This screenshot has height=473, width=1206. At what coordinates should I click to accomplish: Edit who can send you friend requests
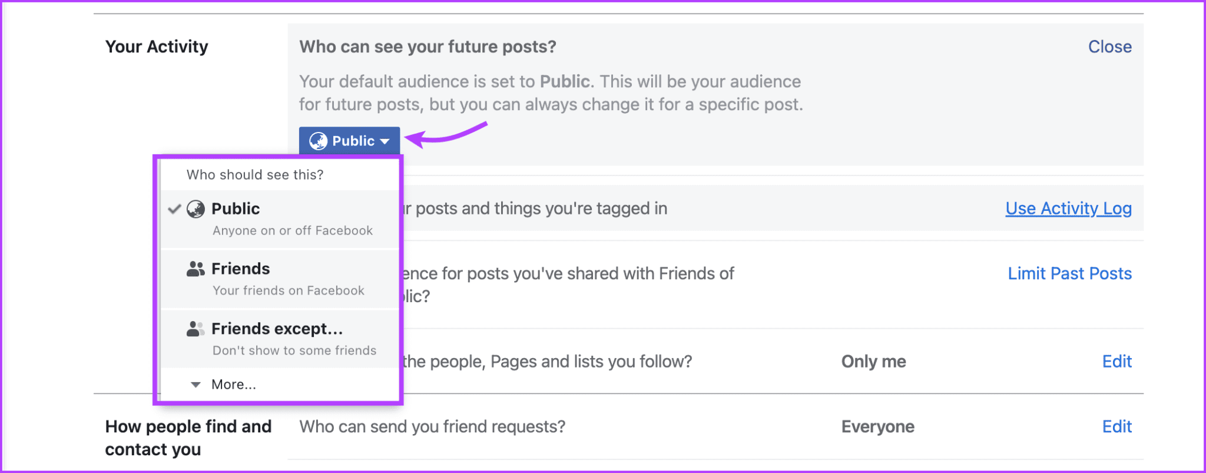point(1116,426)
